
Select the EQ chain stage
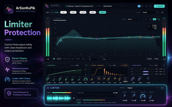point(63,12)
